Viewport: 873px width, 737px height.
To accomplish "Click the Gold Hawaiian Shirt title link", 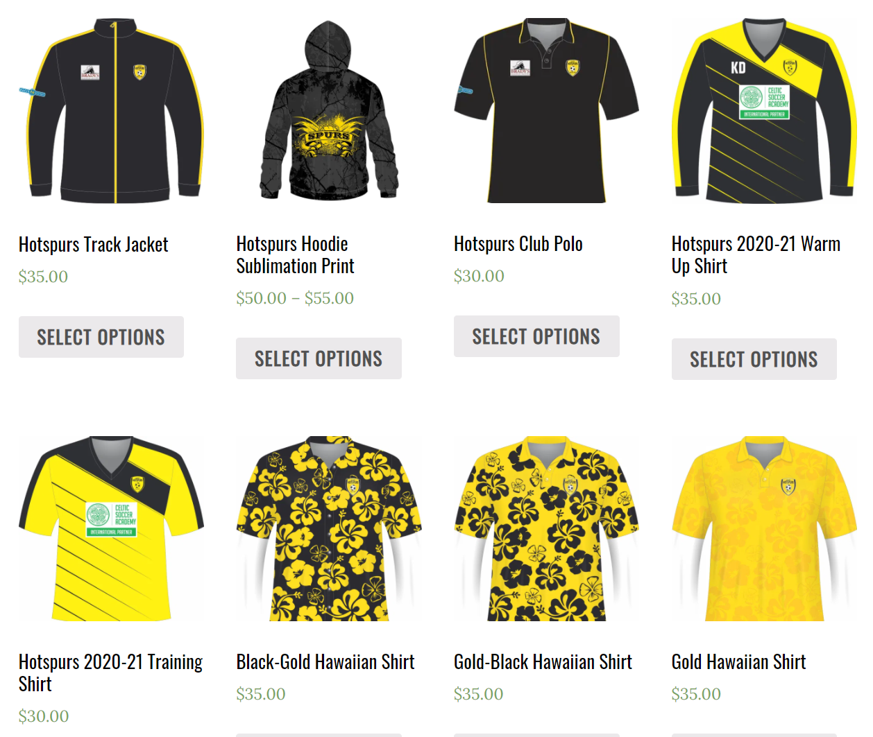I will tap(739, 662).
